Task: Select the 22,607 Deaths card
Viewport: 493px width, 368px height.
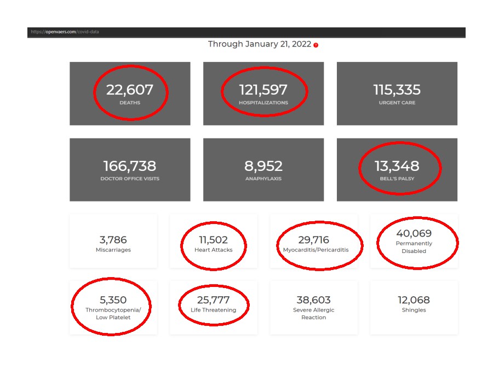Action: (130, 94)
